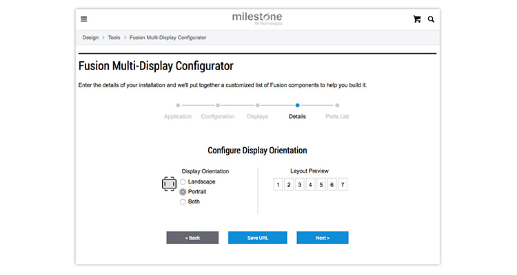Jump to Displays step
Image resolution: width=517 pixels, height=275 pixels.
258,116
